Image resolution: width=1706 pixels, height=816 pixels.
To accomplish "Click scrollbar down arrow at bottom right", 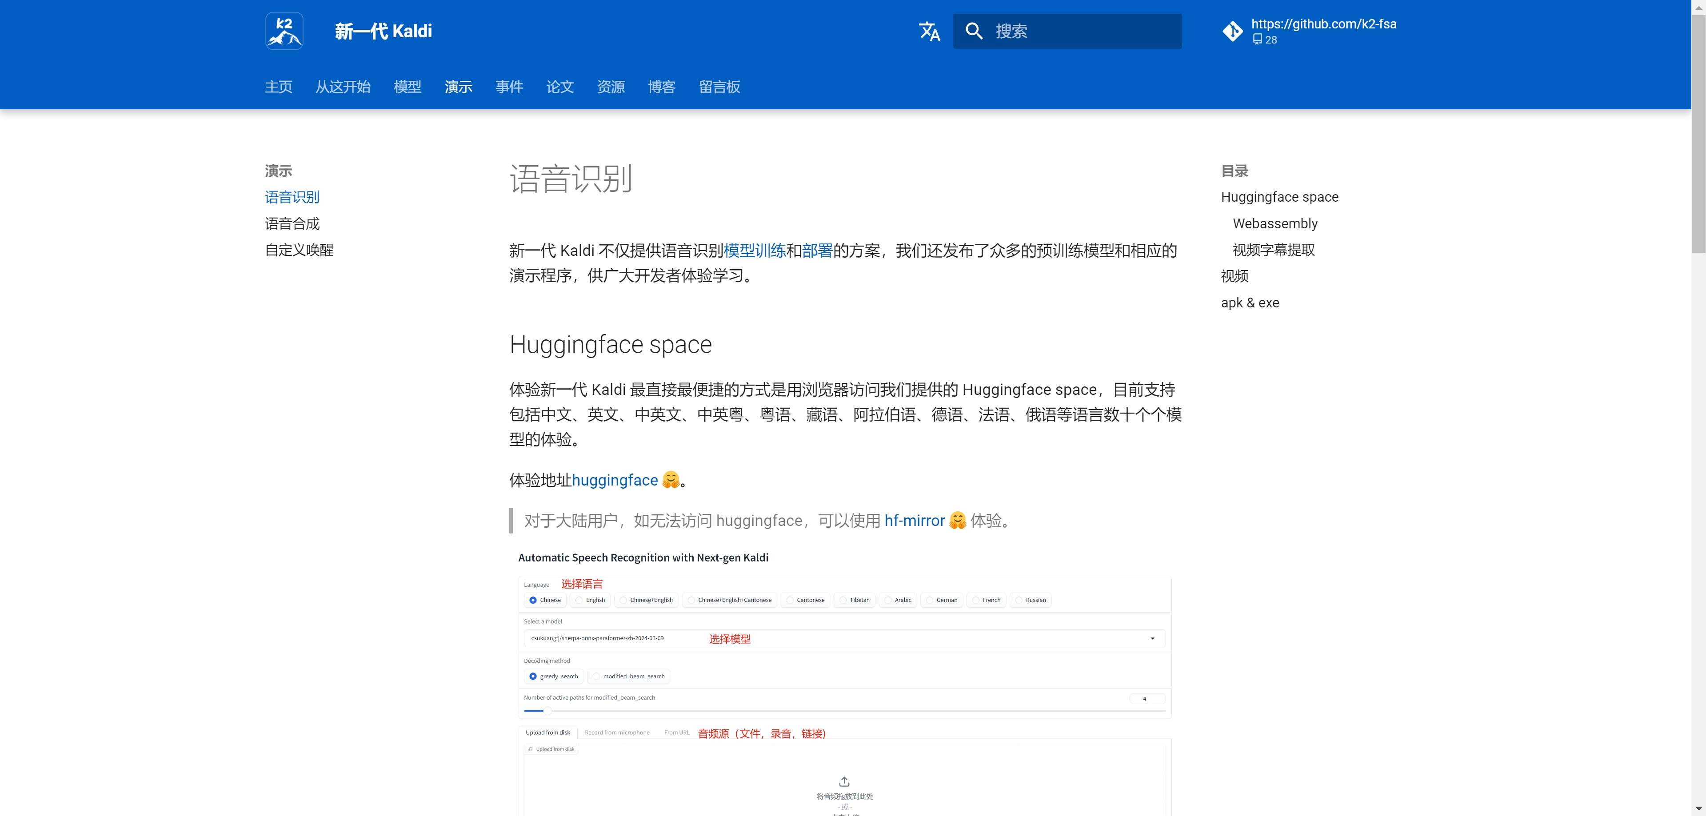I will (1698, 809).
